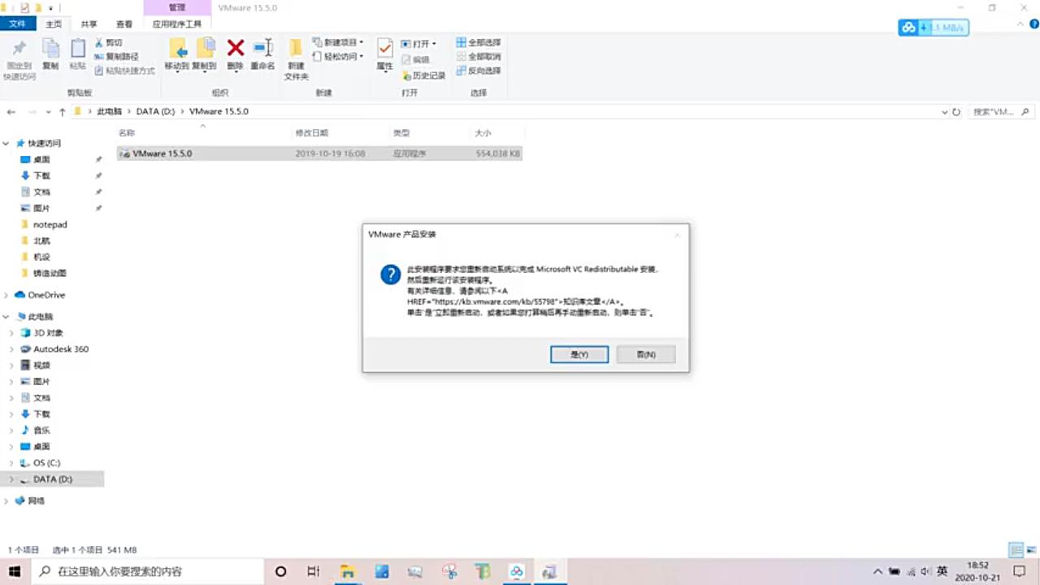The image size is (1040, 585).
Task: Open the Easy access (轻松访问) dropdown
Action: 338,56
